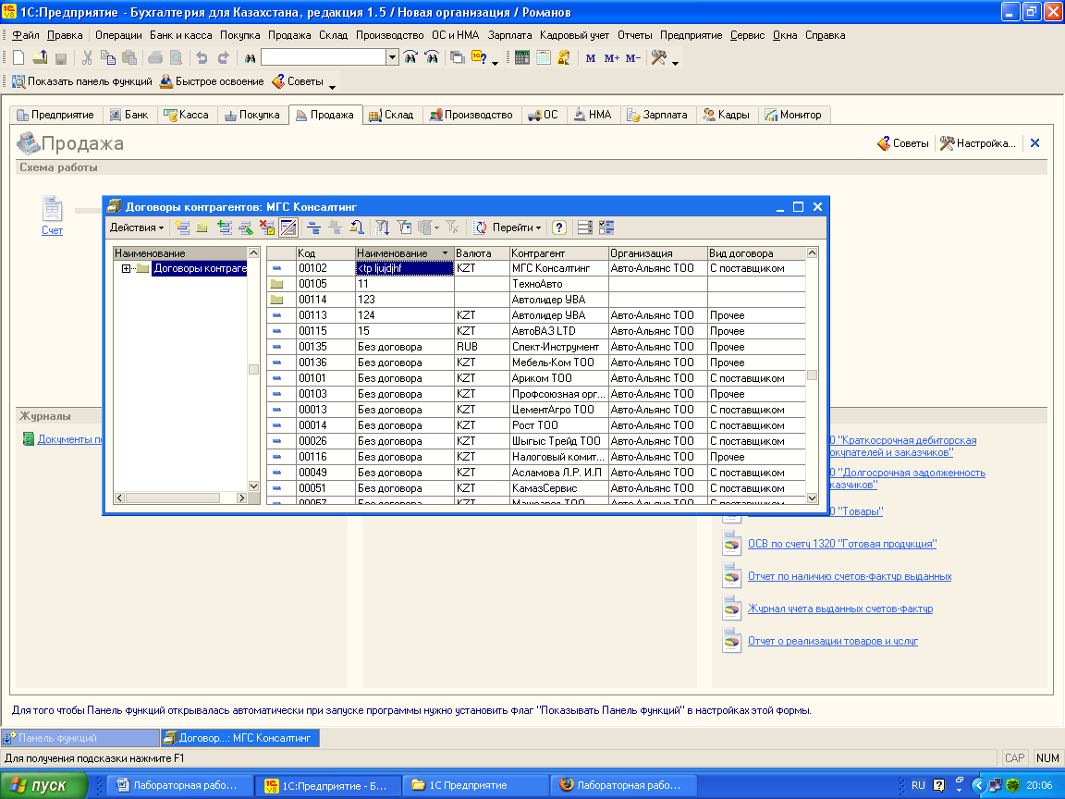This screenshot has width=1065, height=799.
Task: Open the Банк и касса menu
Action: click(180, 35)
